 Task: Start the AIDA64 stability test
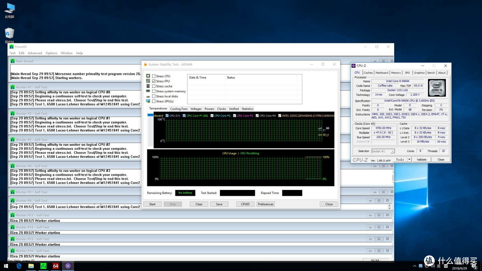(153, 204)
